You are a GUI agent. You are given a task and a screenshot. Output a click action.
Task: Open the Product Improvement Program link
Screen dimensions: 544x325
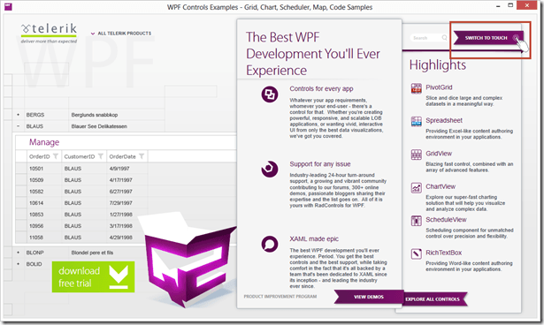coord(280,297)
